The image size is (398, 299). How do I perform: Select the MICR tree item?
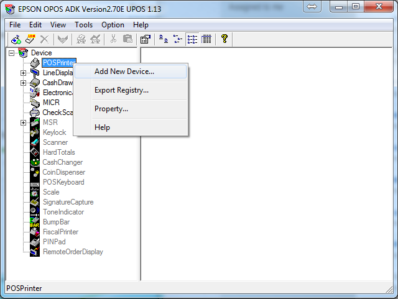[x=51, y=103]
